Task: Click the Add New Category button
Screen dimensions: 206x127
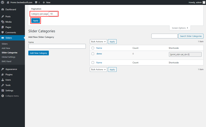Action: (39, 53)
